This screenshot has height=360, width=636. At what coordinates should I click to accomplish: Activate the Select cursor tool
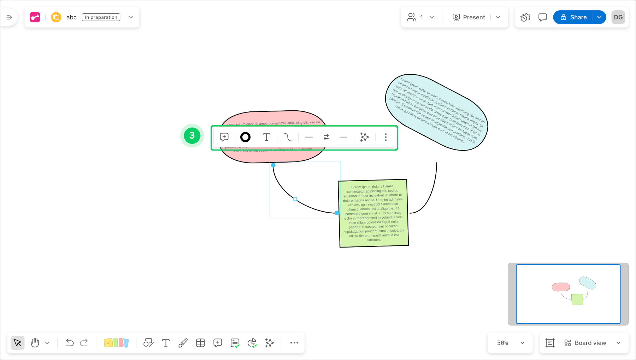pyautogui.click(x=17, y=343)
